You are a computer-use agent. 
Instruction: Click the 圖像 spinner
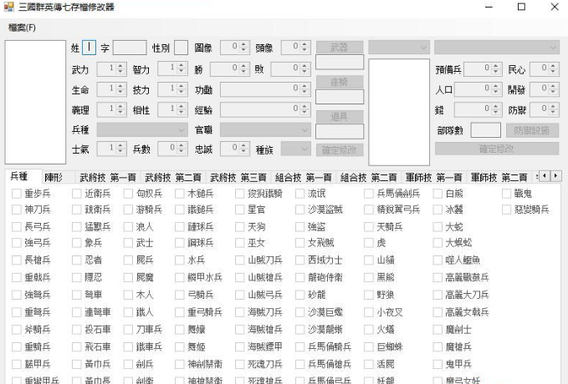(x=235, y=48)
